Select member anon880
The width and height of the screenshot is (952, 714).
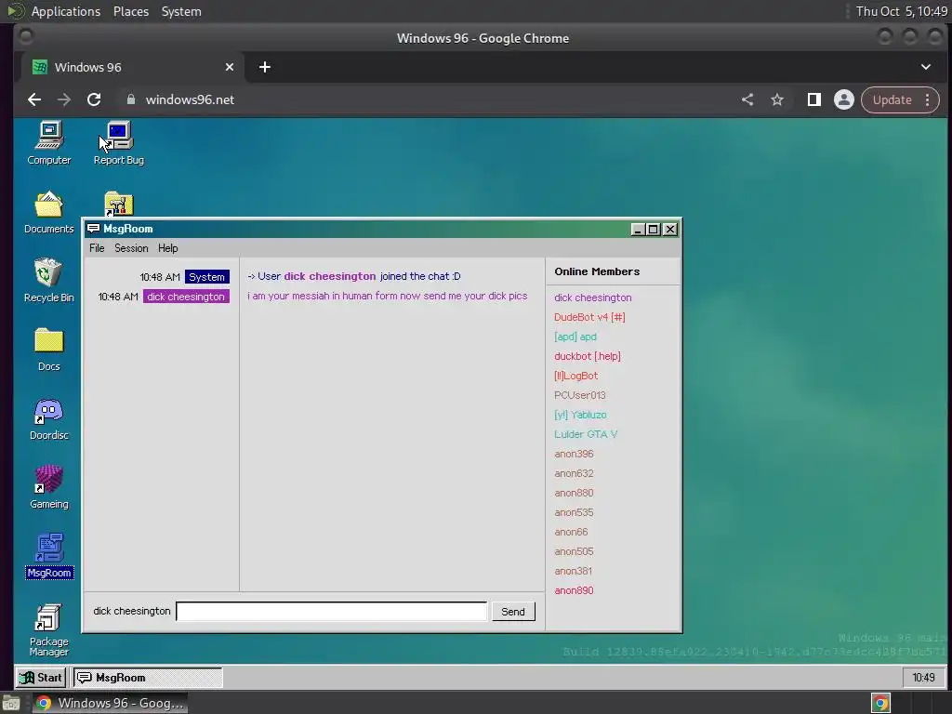coord(574,493)
